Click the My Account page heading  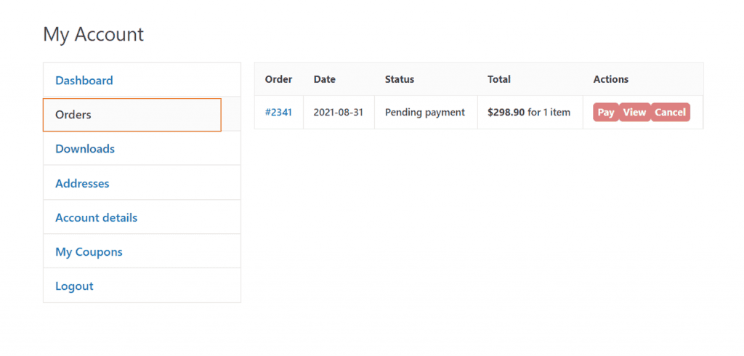(x=94, y=34)
